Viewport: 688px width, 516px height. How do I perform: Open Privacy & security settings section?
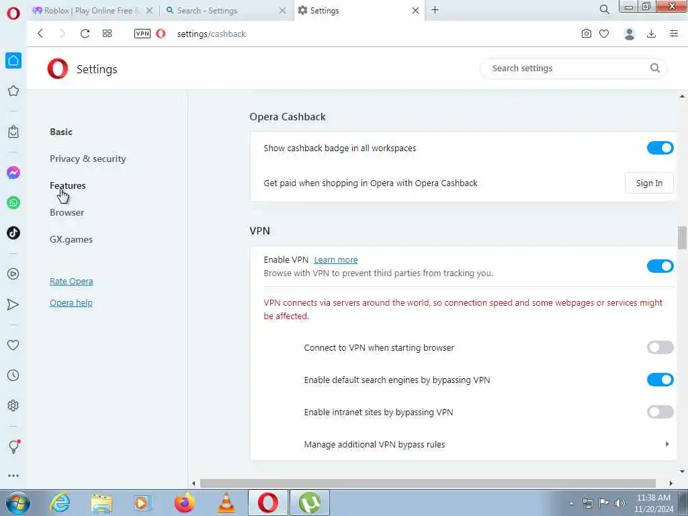point(88,159)
